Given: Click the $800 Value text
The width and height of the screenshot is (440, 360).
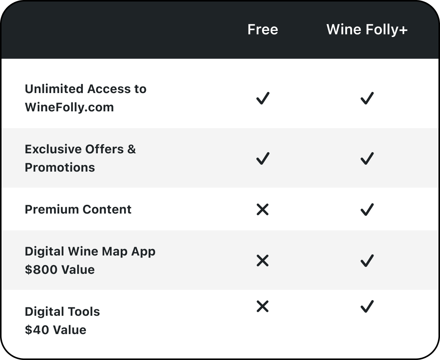Looking at the screenshot, I should tap(60, 270).
